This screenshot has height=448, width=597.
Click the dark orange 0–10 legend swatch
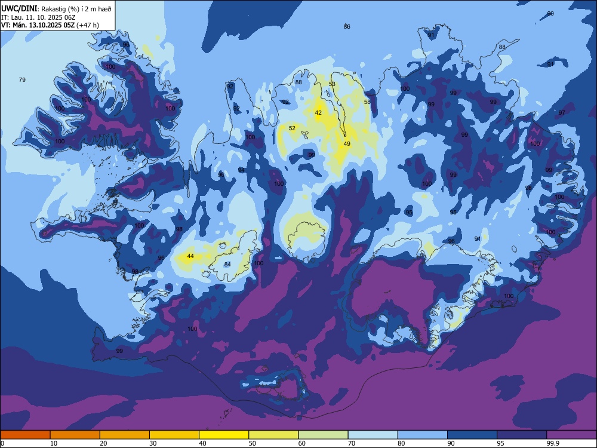point(26,435)
